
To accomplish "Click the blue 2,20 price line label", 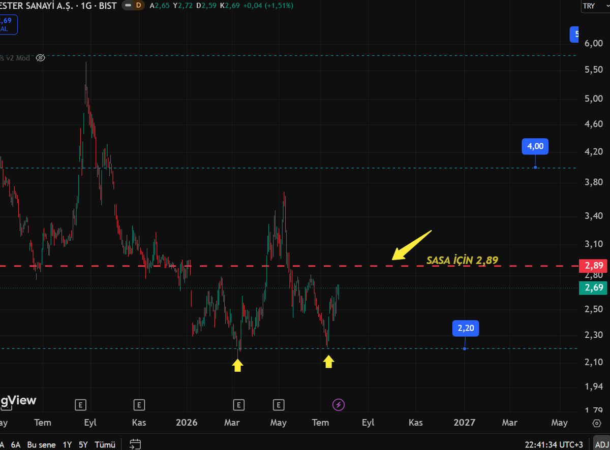I will pyautogui.click(x=466, y=328).
